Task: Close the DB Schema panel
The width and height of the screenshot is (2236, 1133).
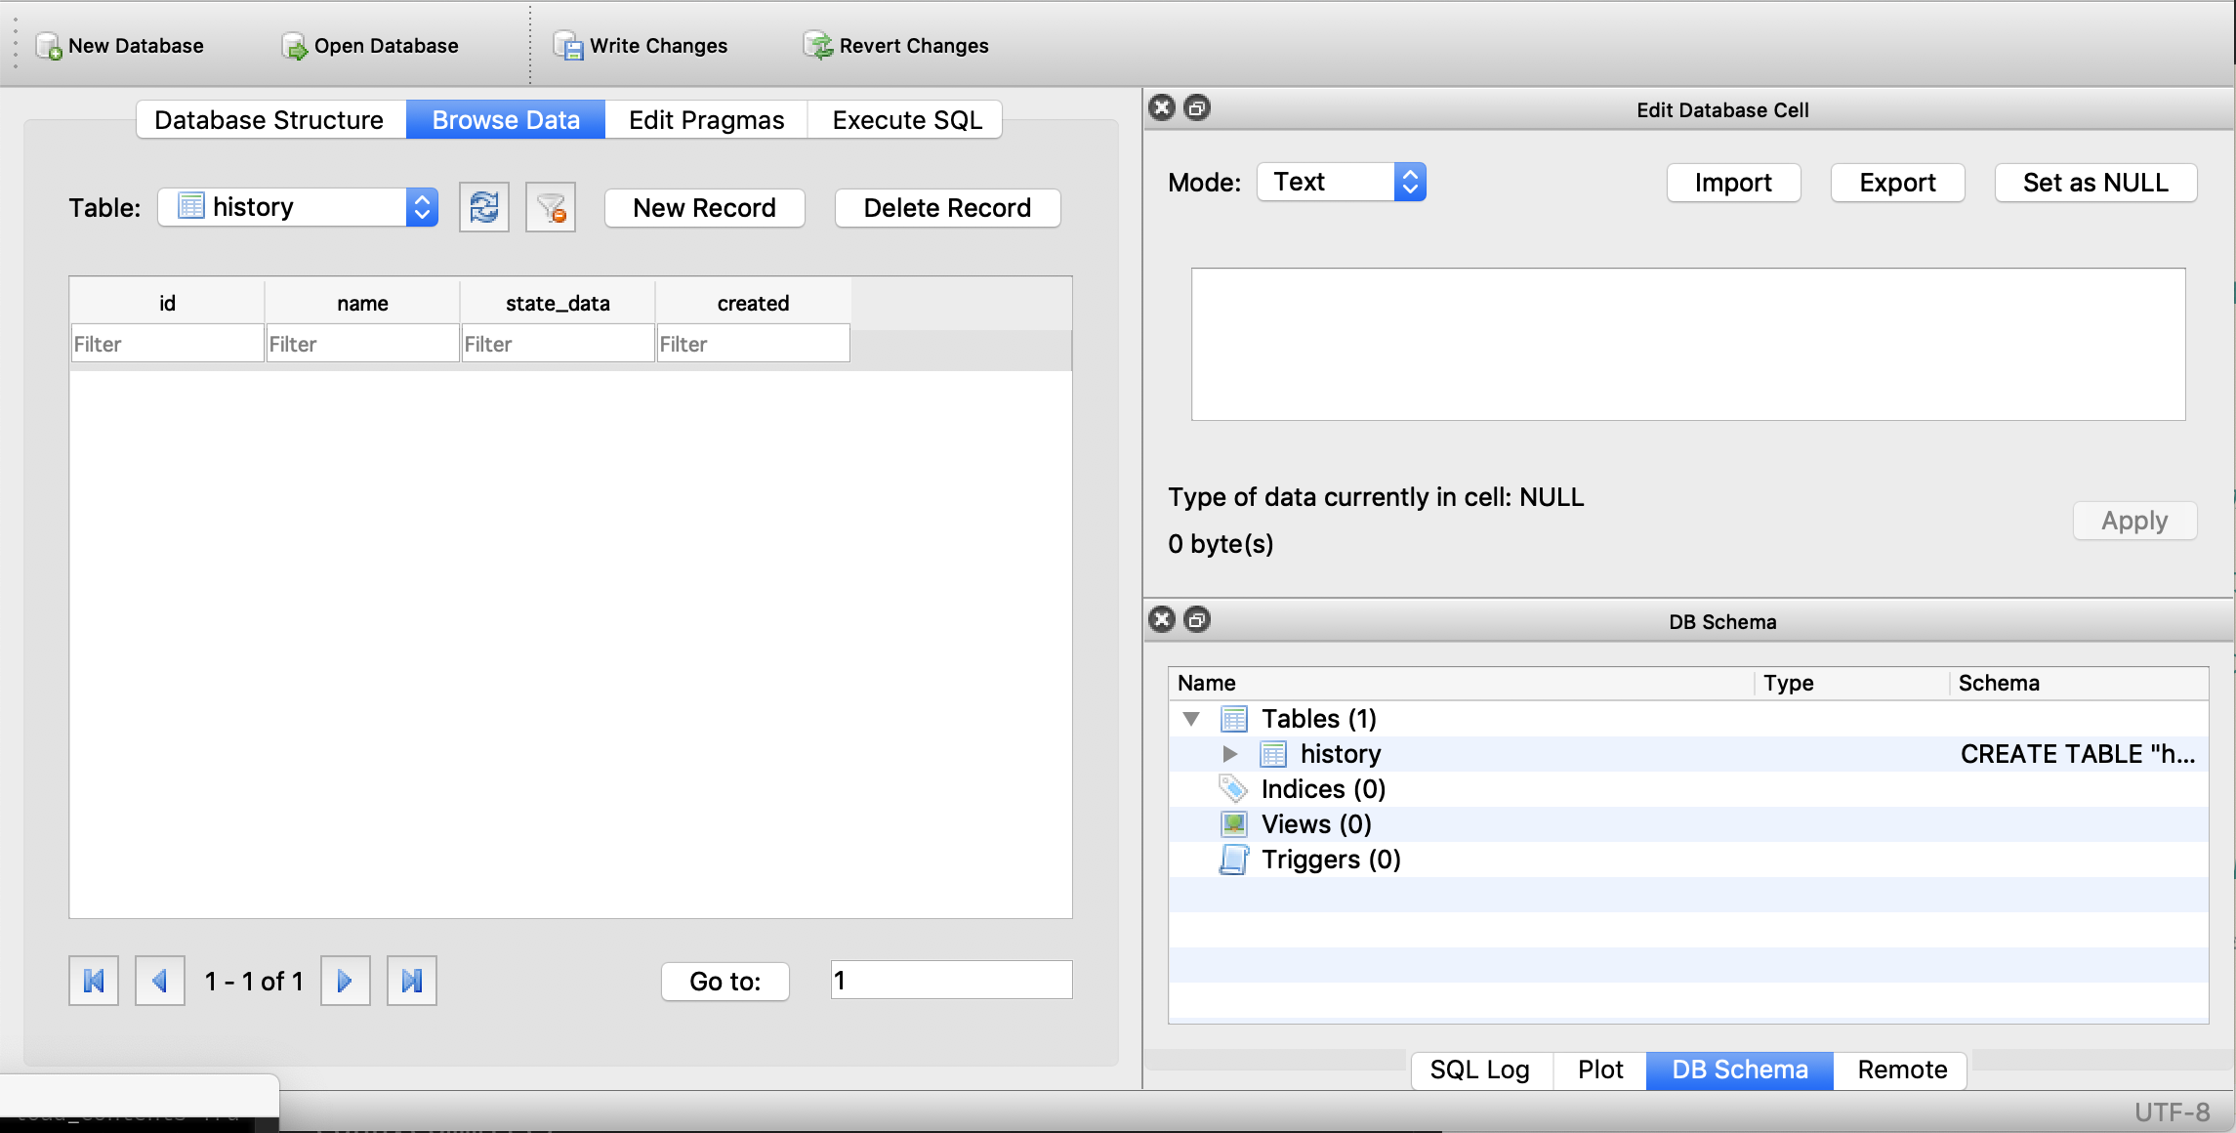Action: tap(1162, 620)
